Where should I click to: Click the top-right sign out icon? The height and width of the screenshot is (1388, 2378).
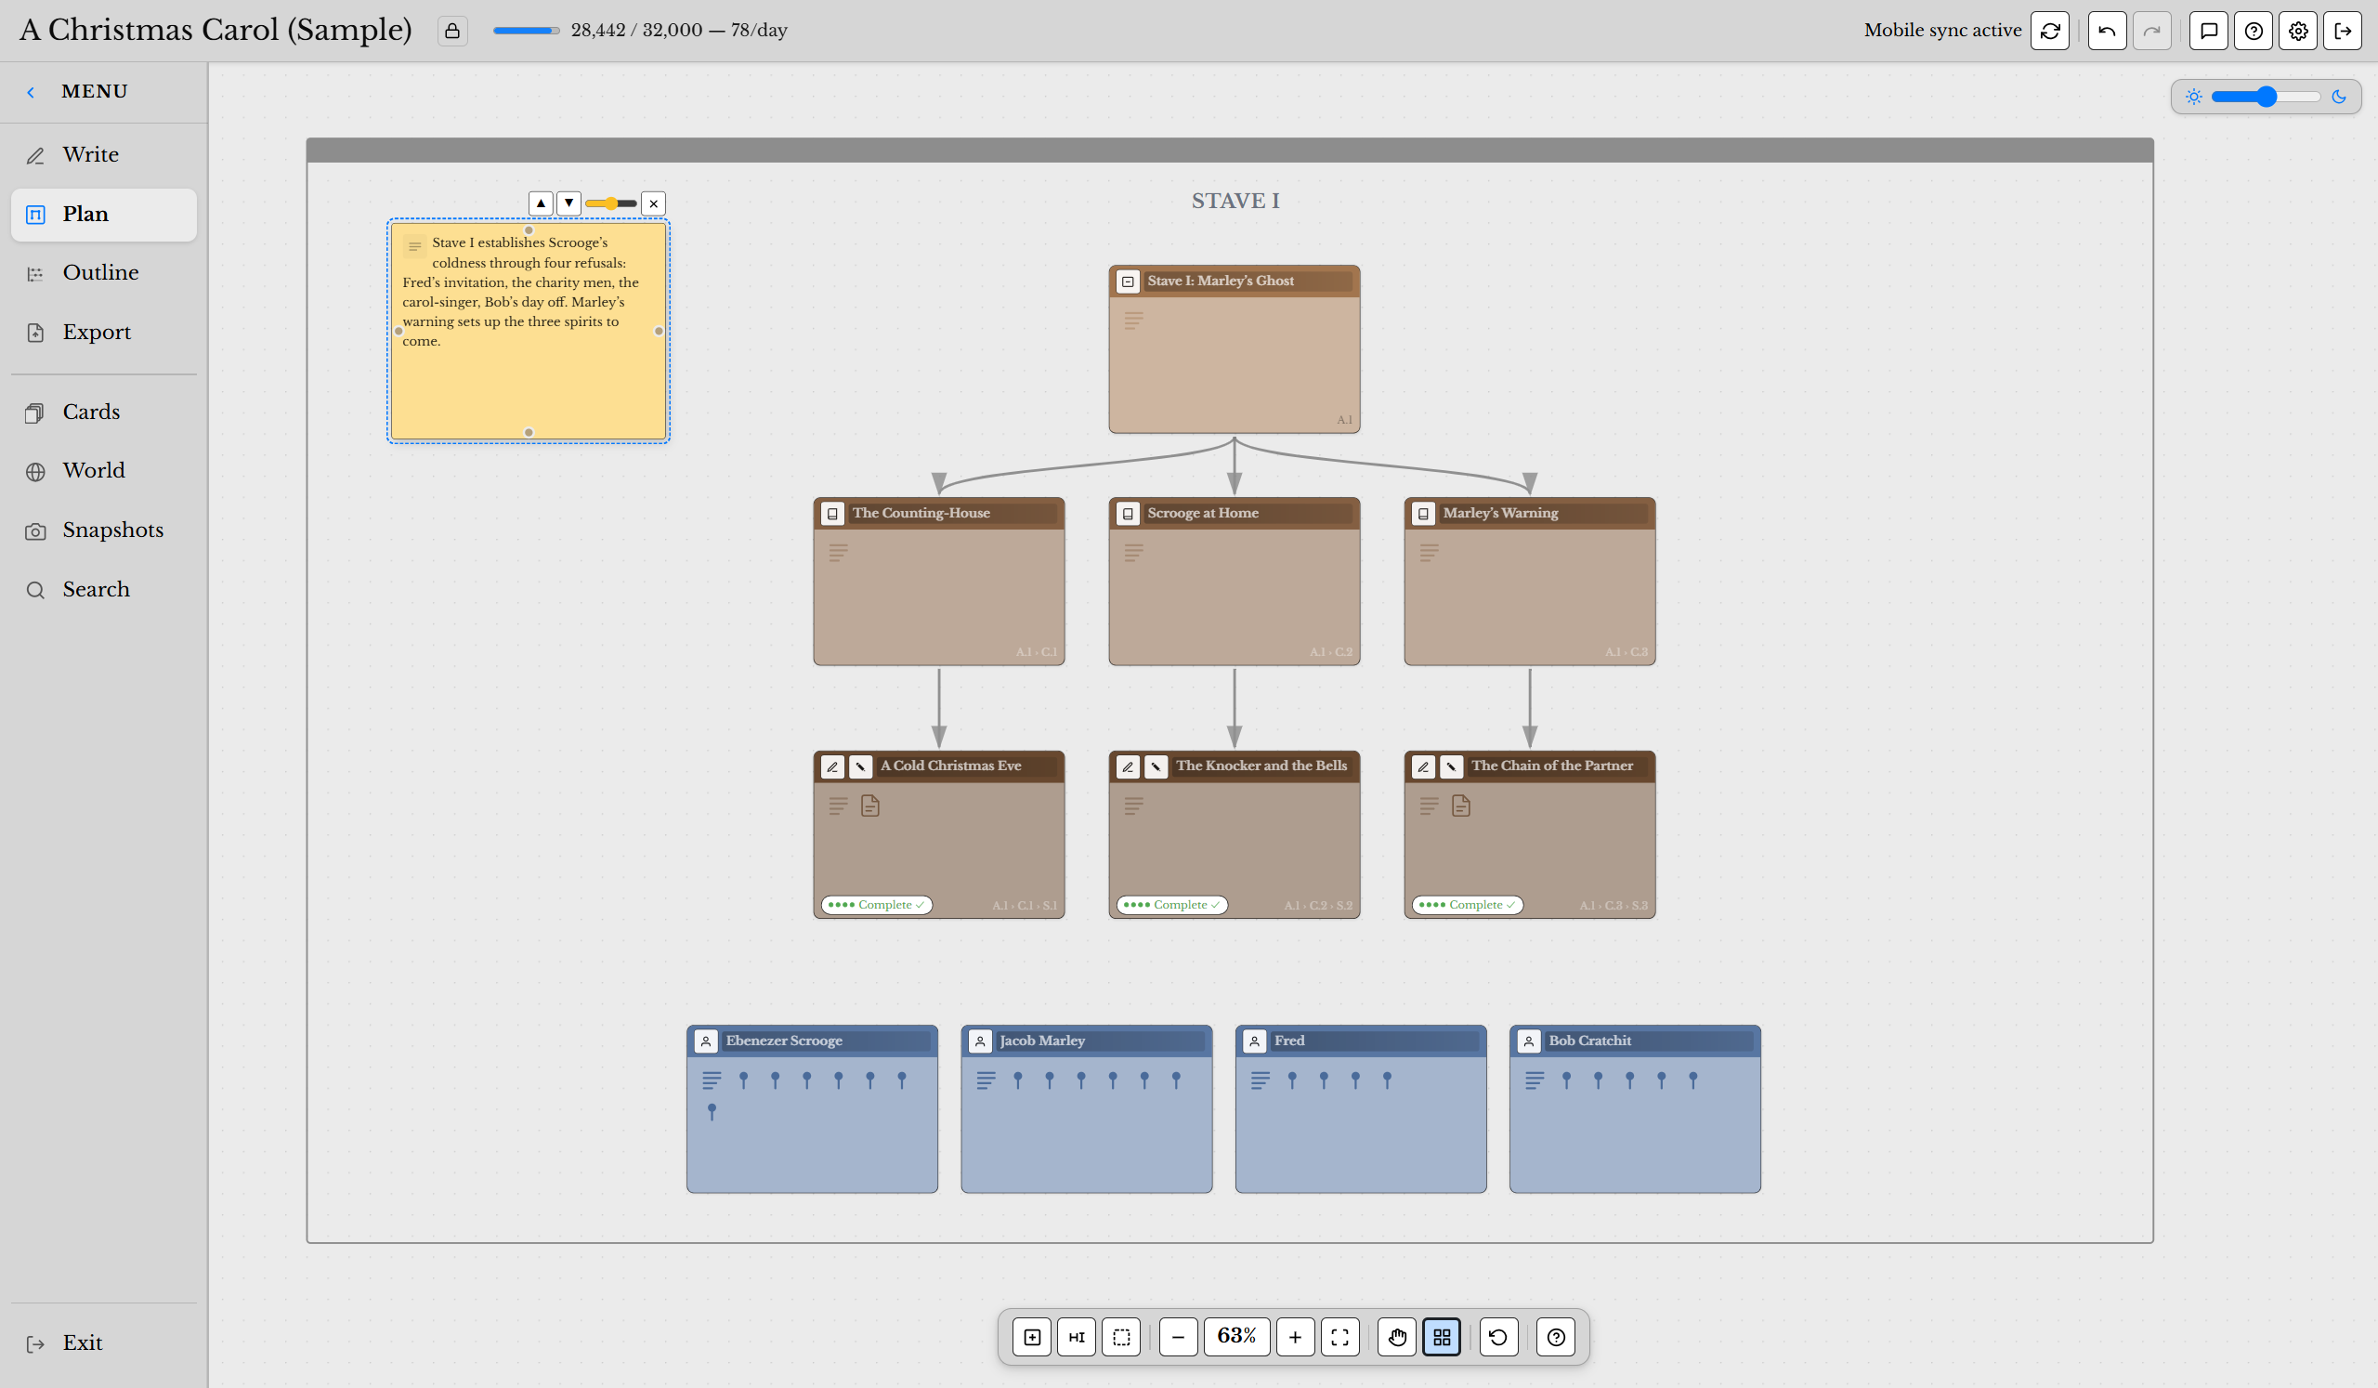2342,32
